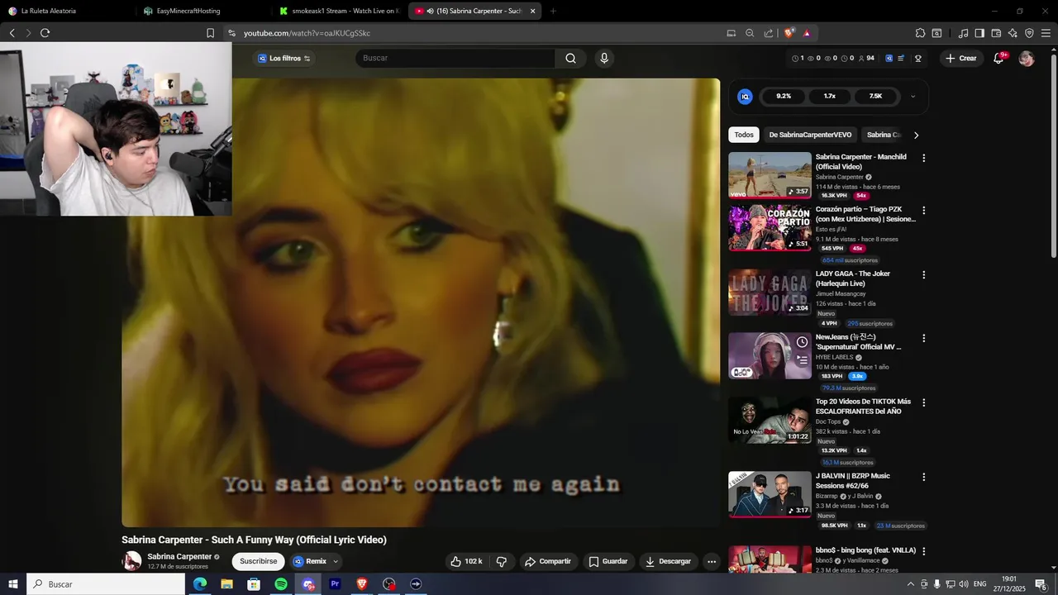Image resolution: width=1058 pixels, height=595 pixels.
Task: Open Spotify from the taskbar
Action: pyautogui.click(x=281, y=584)
